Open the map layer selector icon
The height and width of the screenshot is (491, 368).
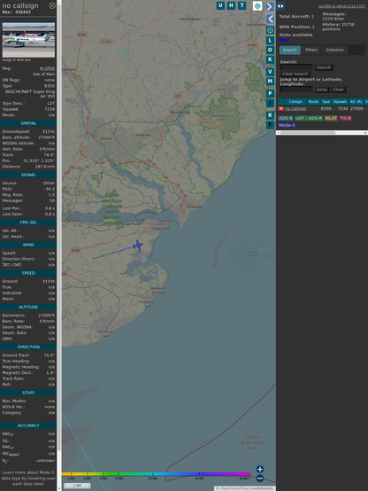[x=257, y=5]
